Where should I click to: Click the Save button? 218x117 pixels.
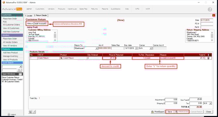pyautogui.click(x=170, y=112)
